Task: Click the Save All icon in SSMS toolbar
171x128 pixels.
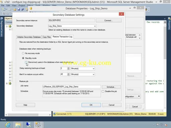Action: click(22, 10)
